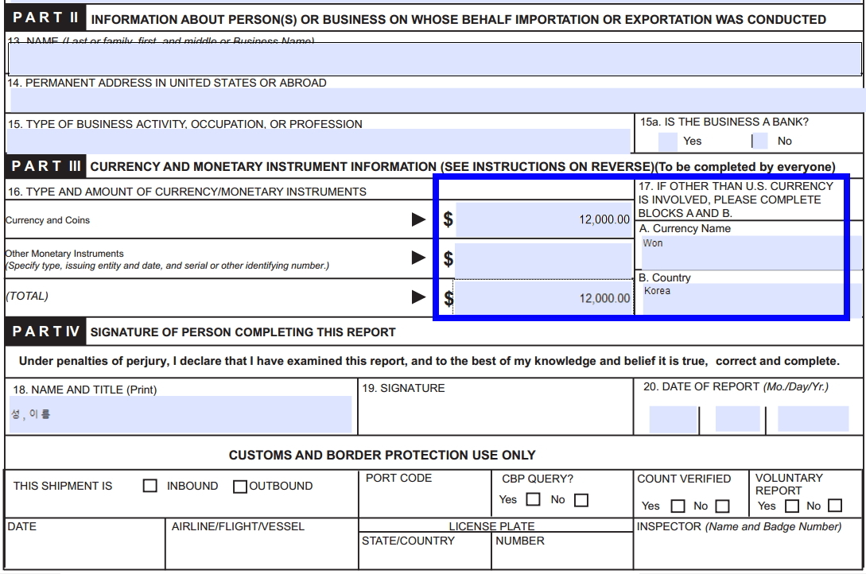The image size is (866, 574).
Task: Click the PART II heading label
Action: click(x=45, y=18)
